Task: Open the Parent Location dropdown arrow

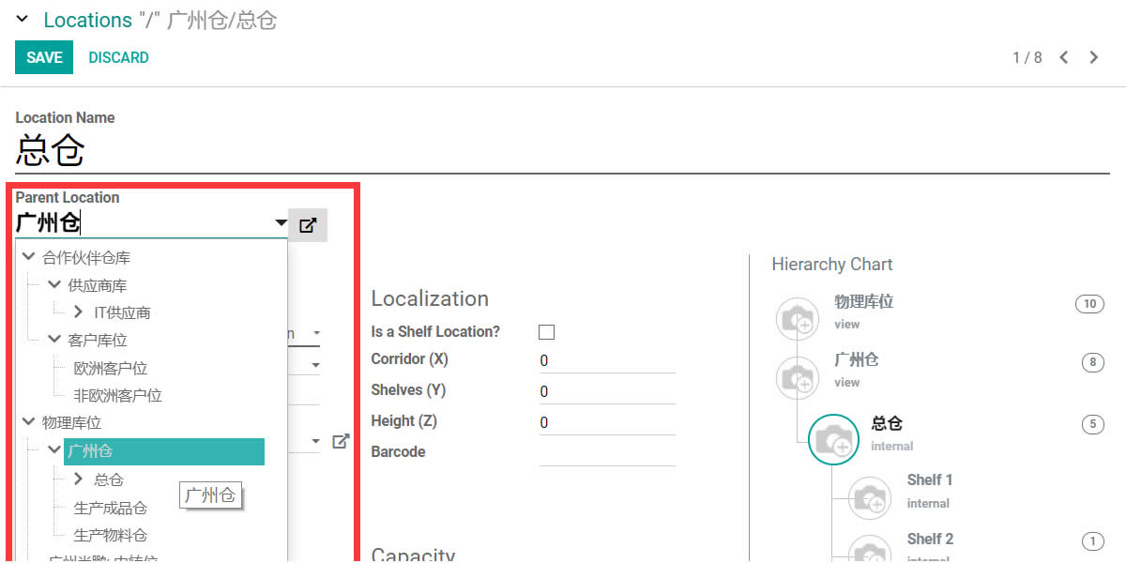Action: [281, 223]
